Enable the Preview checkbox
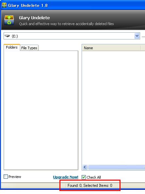Screen dimensions: 145x194 pyautogui.click(x=6, y=176)
